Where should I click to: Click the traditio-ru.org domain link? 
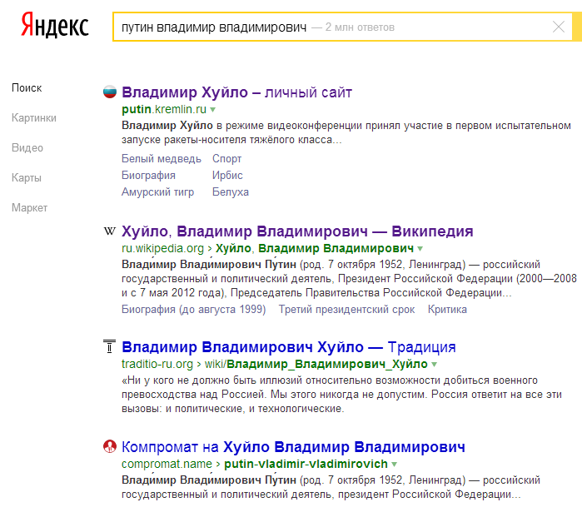tap(157, 364)
